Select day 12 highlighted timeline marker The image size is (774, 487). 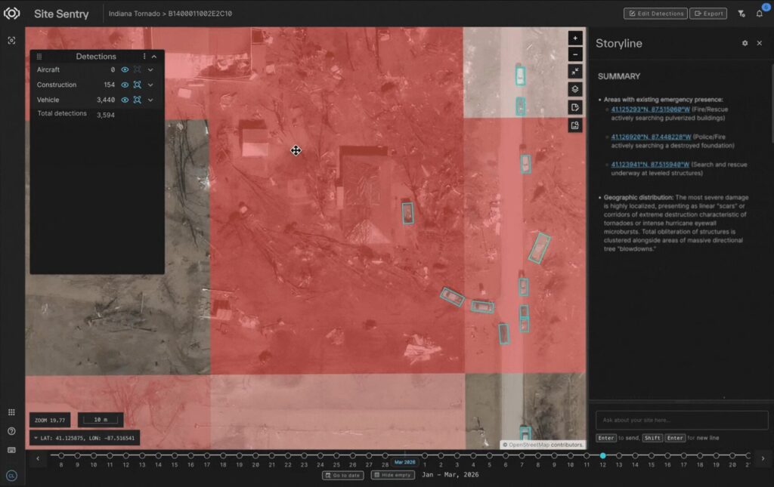(x=602, y=456)
